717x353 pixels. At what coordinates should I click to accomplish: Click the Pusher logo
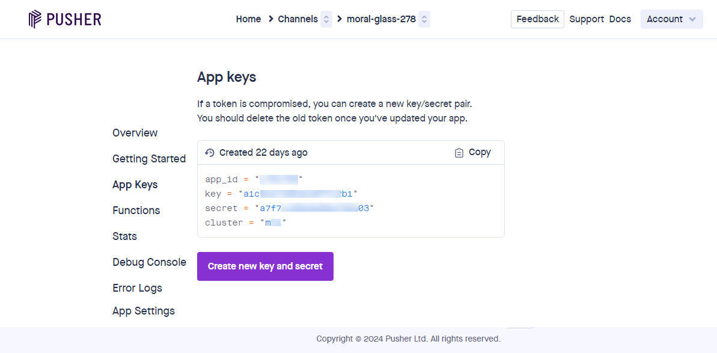coord(64,19)
